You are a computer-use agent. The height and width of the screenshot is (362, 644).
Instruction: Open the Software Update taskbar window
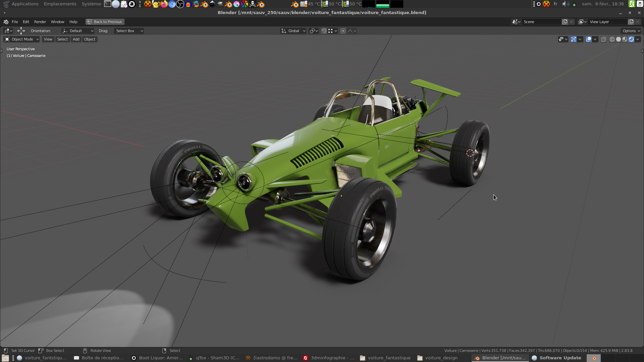point(556,358)
